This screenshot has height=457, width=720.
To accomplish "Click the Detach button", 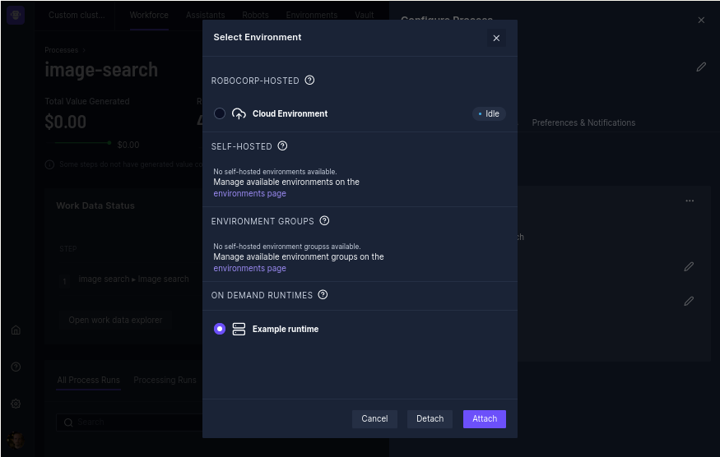I will [430, 419].
